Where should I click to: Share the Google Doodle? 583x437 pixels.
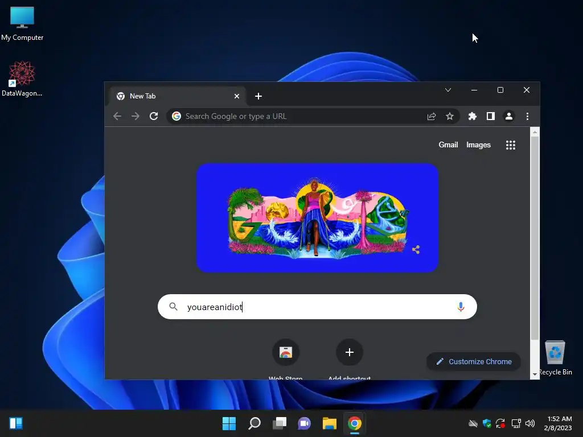416,250
